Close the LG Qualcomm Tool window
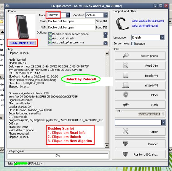Image resolution: width=172 pixels, height=171 pixels. tap(166, 6)
